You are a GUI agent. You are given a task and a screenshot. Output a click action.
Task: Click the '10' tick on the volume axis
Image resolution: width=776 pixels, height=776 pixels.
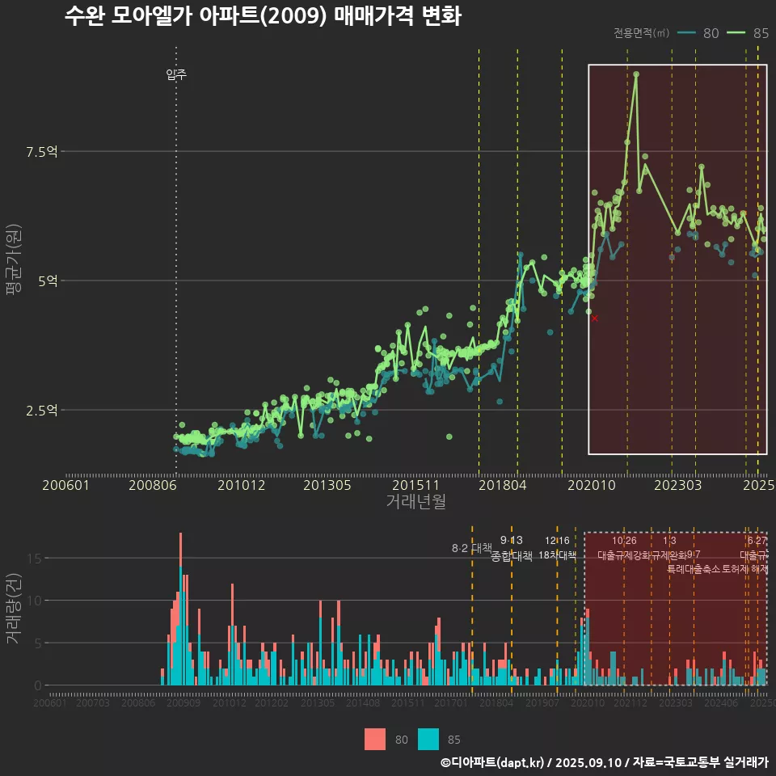pyautogui.click(x=35, y=601)
